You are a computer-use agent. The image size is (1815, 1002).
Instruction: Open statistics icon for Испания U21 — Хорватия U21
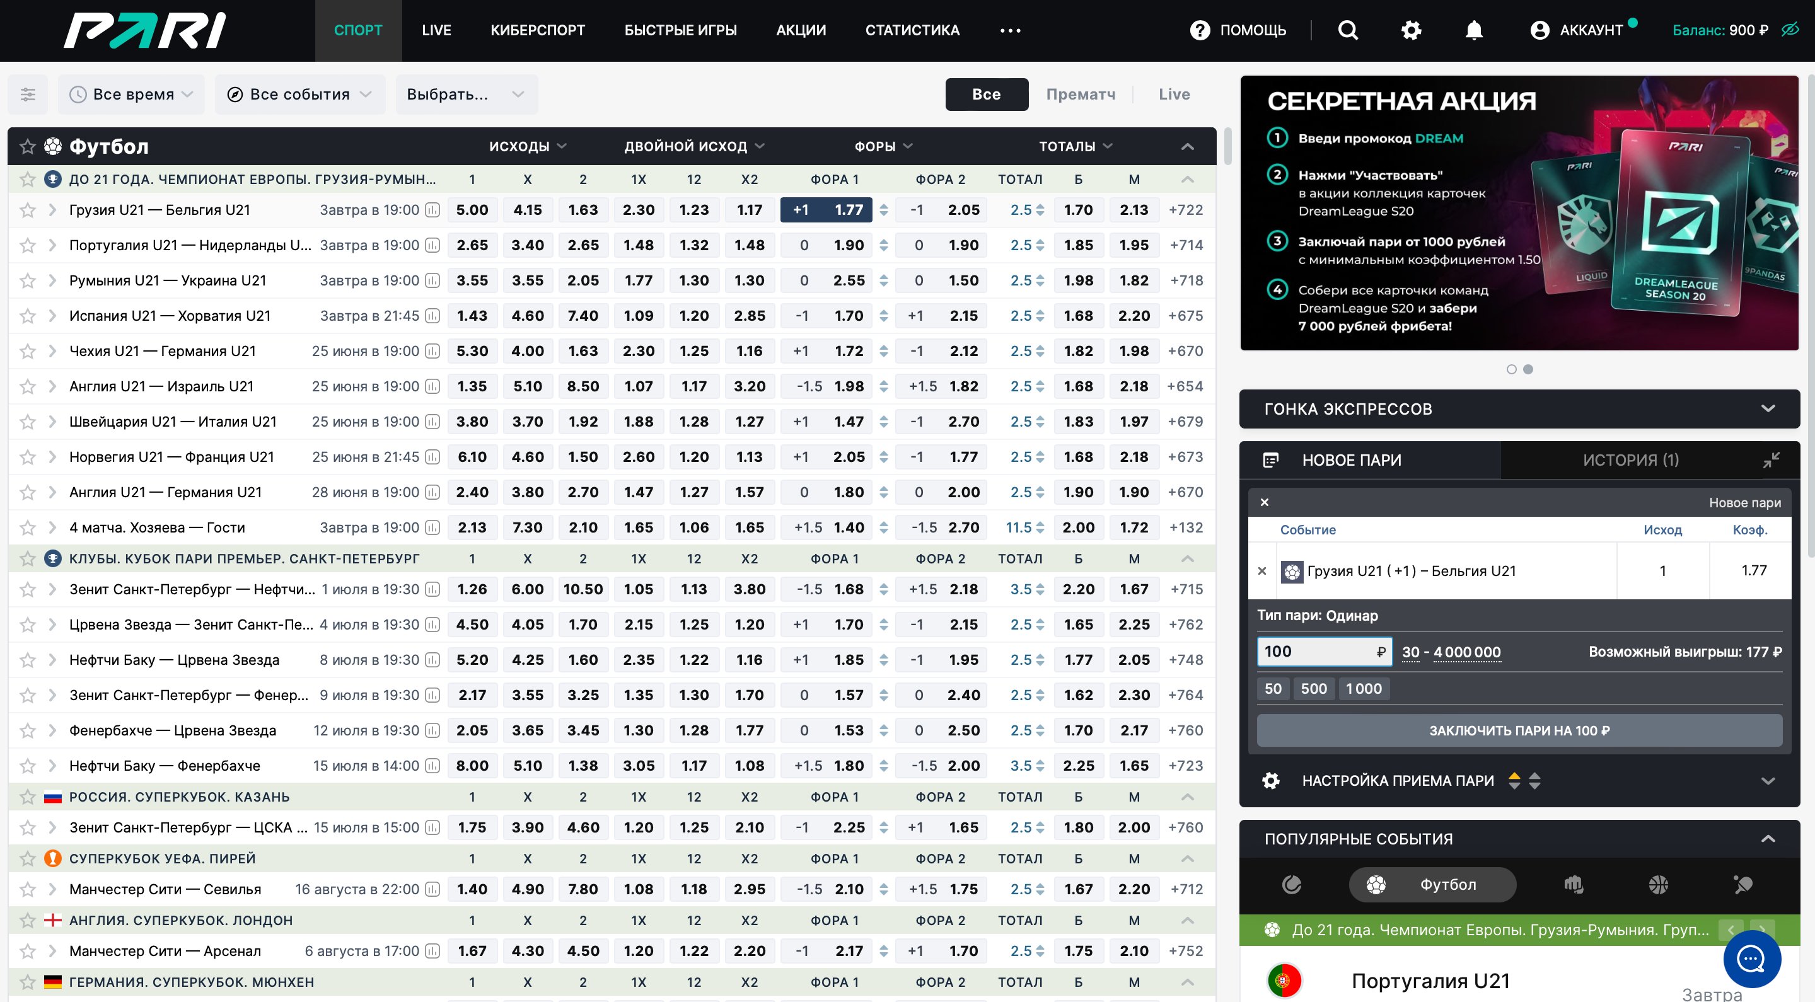432,316
